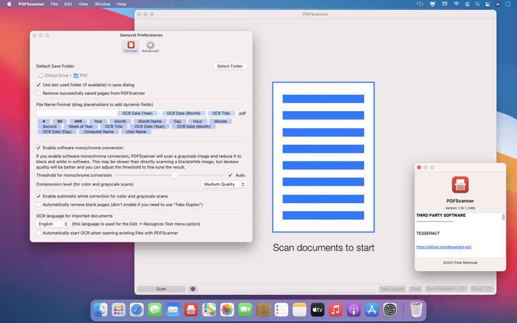This screenshot has width=517, height=323.
Task: Enable Remove successfully saved pages from PDFScanner
Action: pyautogui.click(x=39, y=94)
